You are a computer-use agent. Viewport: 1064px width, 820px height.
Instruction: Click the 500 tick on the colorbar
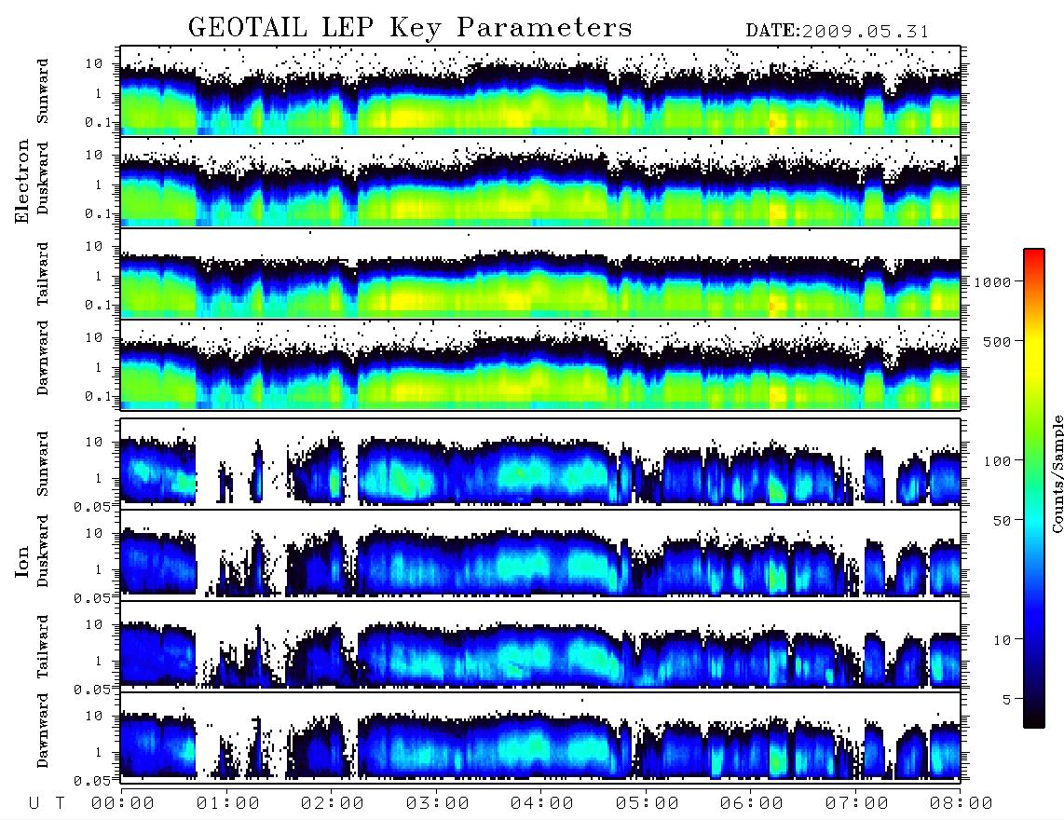point(997,341)
